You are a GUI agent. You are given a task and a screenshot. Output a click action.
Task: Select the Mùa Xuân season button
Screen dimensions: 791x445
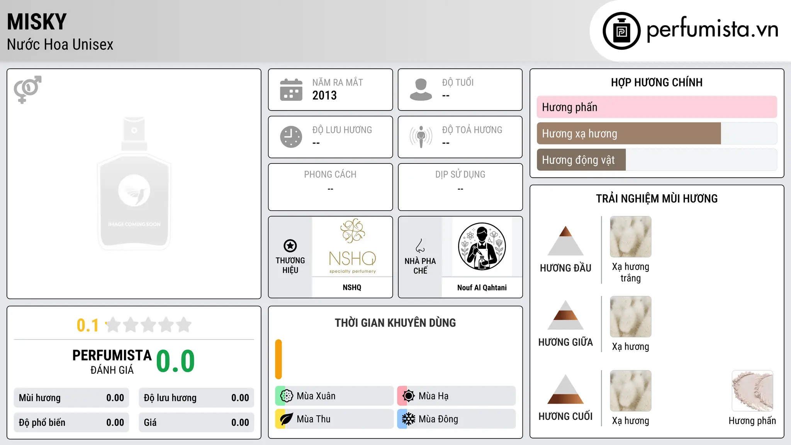(334, 396)
